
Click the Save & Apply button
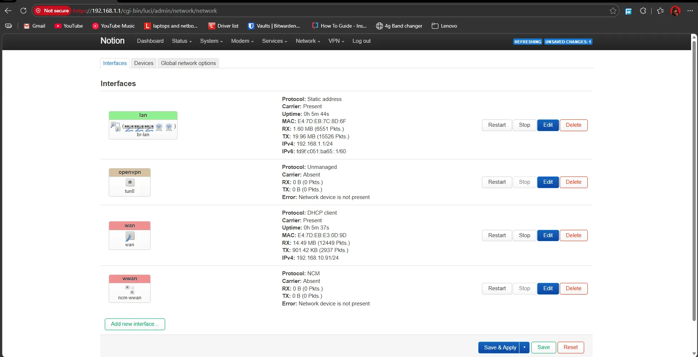tap(499, 348)
